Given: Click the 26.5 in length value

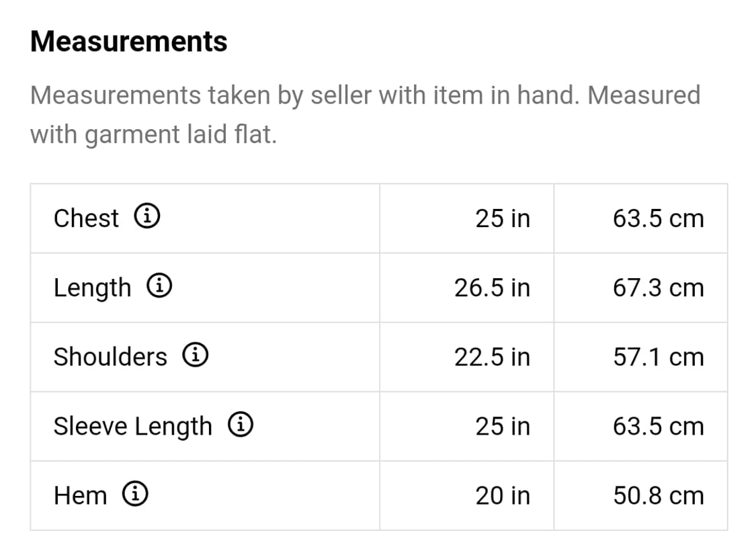Looking at the screenshot, I should (492, 288).
